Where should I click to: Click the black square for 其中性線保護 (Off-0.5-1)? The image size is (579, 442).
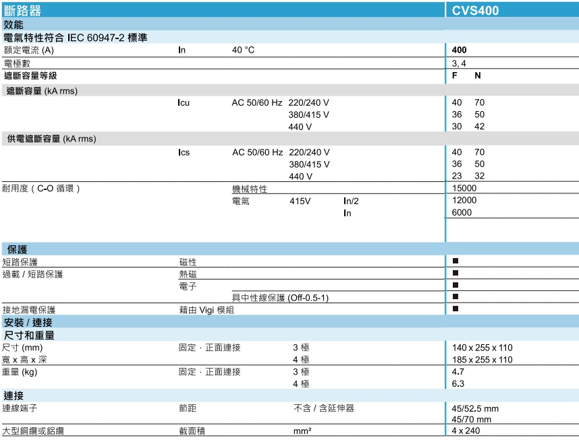[456, 296]
